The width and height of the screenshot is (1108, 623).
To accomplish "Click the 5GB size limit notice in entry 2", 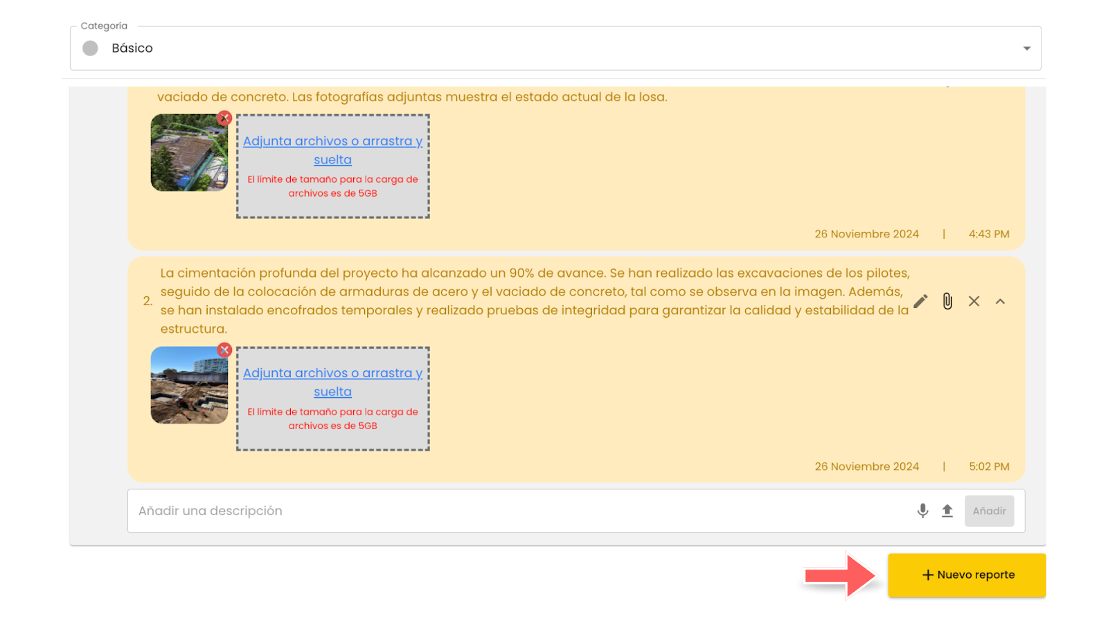I will coord(332,419).
